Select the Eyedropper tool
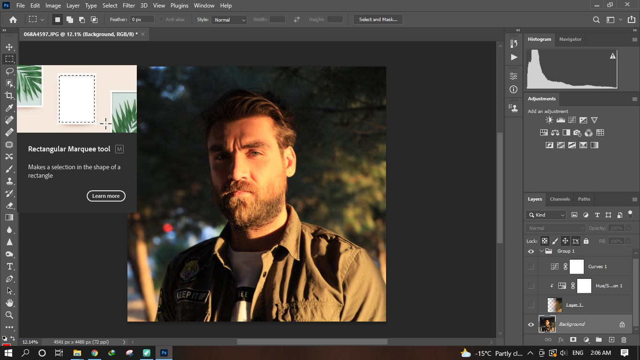The height and width of the screenshot is (360, 640). (x=9, y=108)
